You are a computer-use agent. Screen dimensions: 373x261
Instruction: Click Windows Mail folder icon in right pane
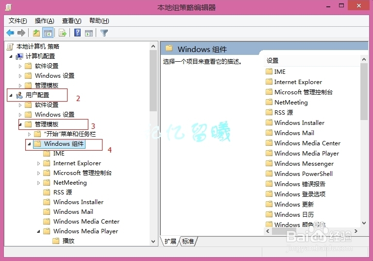269,133
